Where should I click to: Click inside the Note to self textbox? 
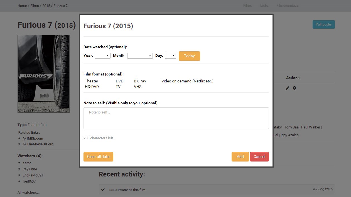(176, 118)
